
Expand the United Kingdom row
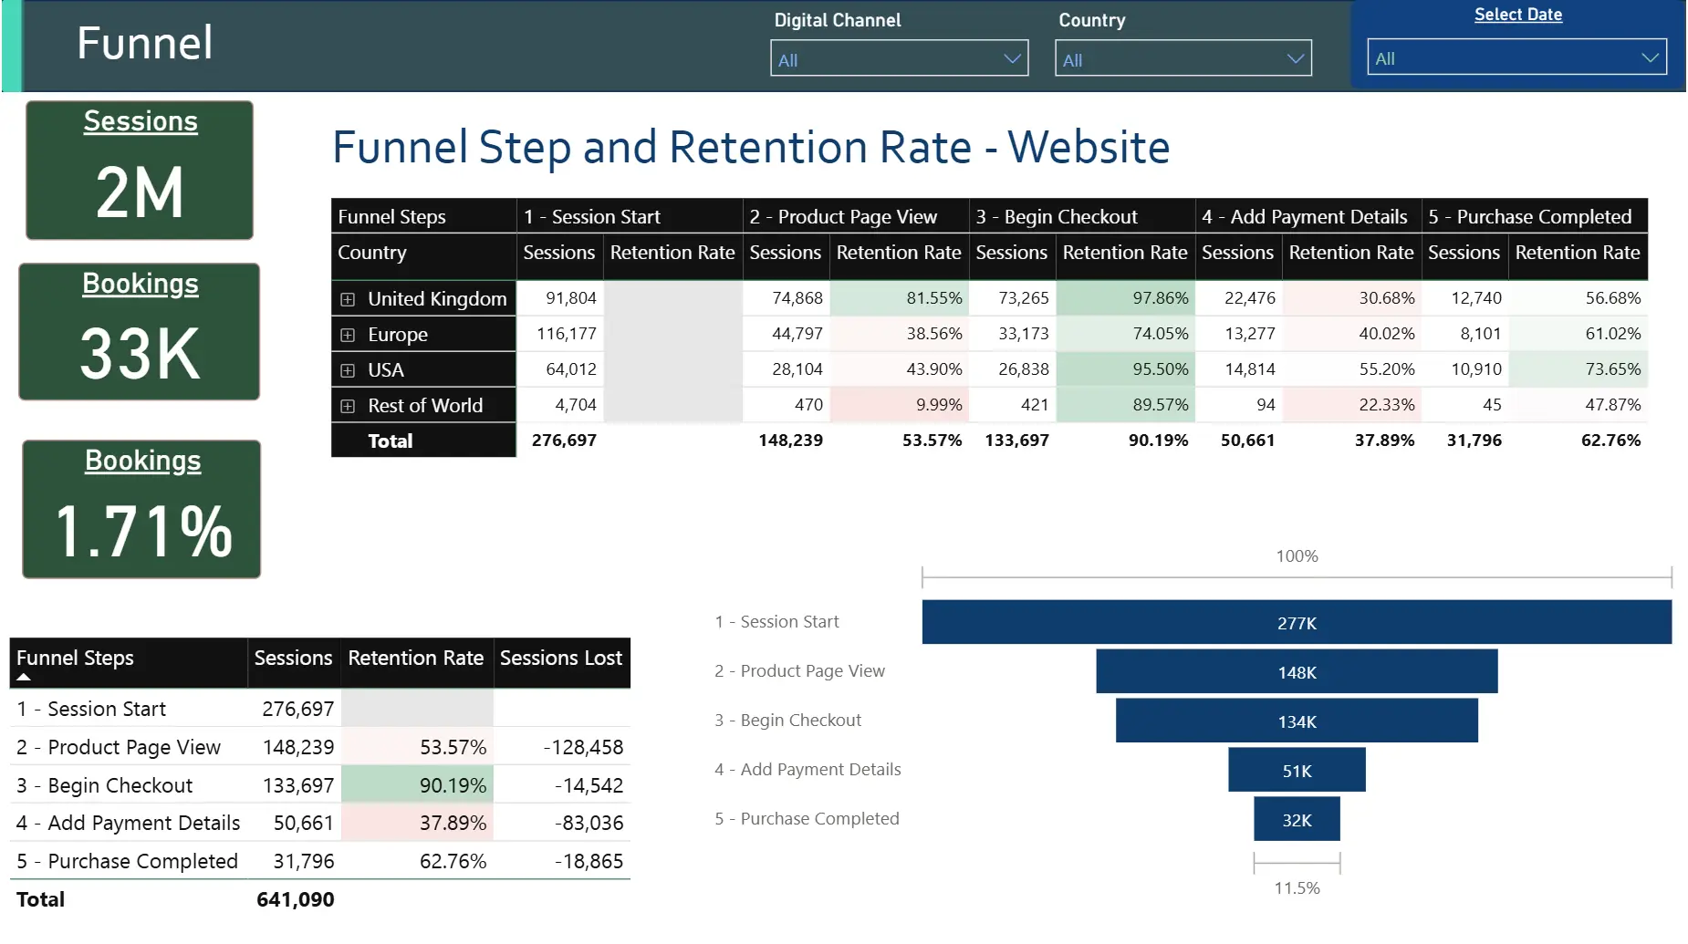(x=348, y=299)
